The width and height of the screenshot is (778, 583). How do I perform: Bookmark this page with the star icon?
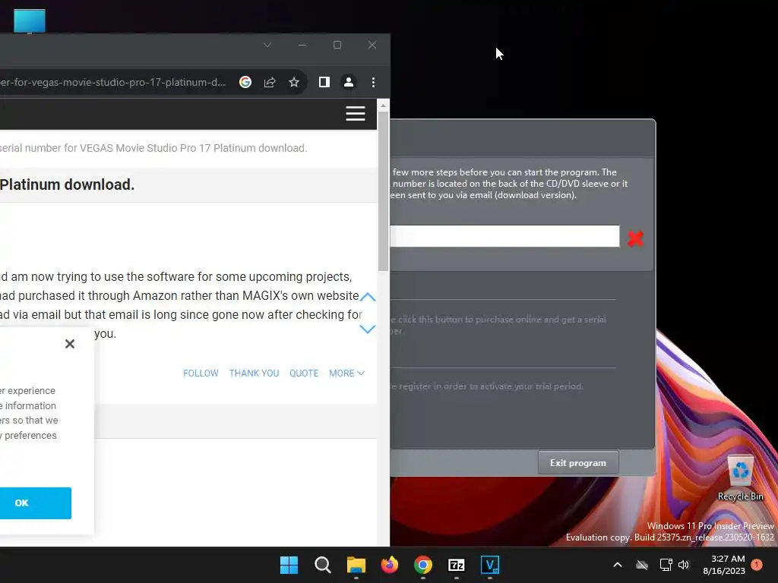(x=294, y=82)
